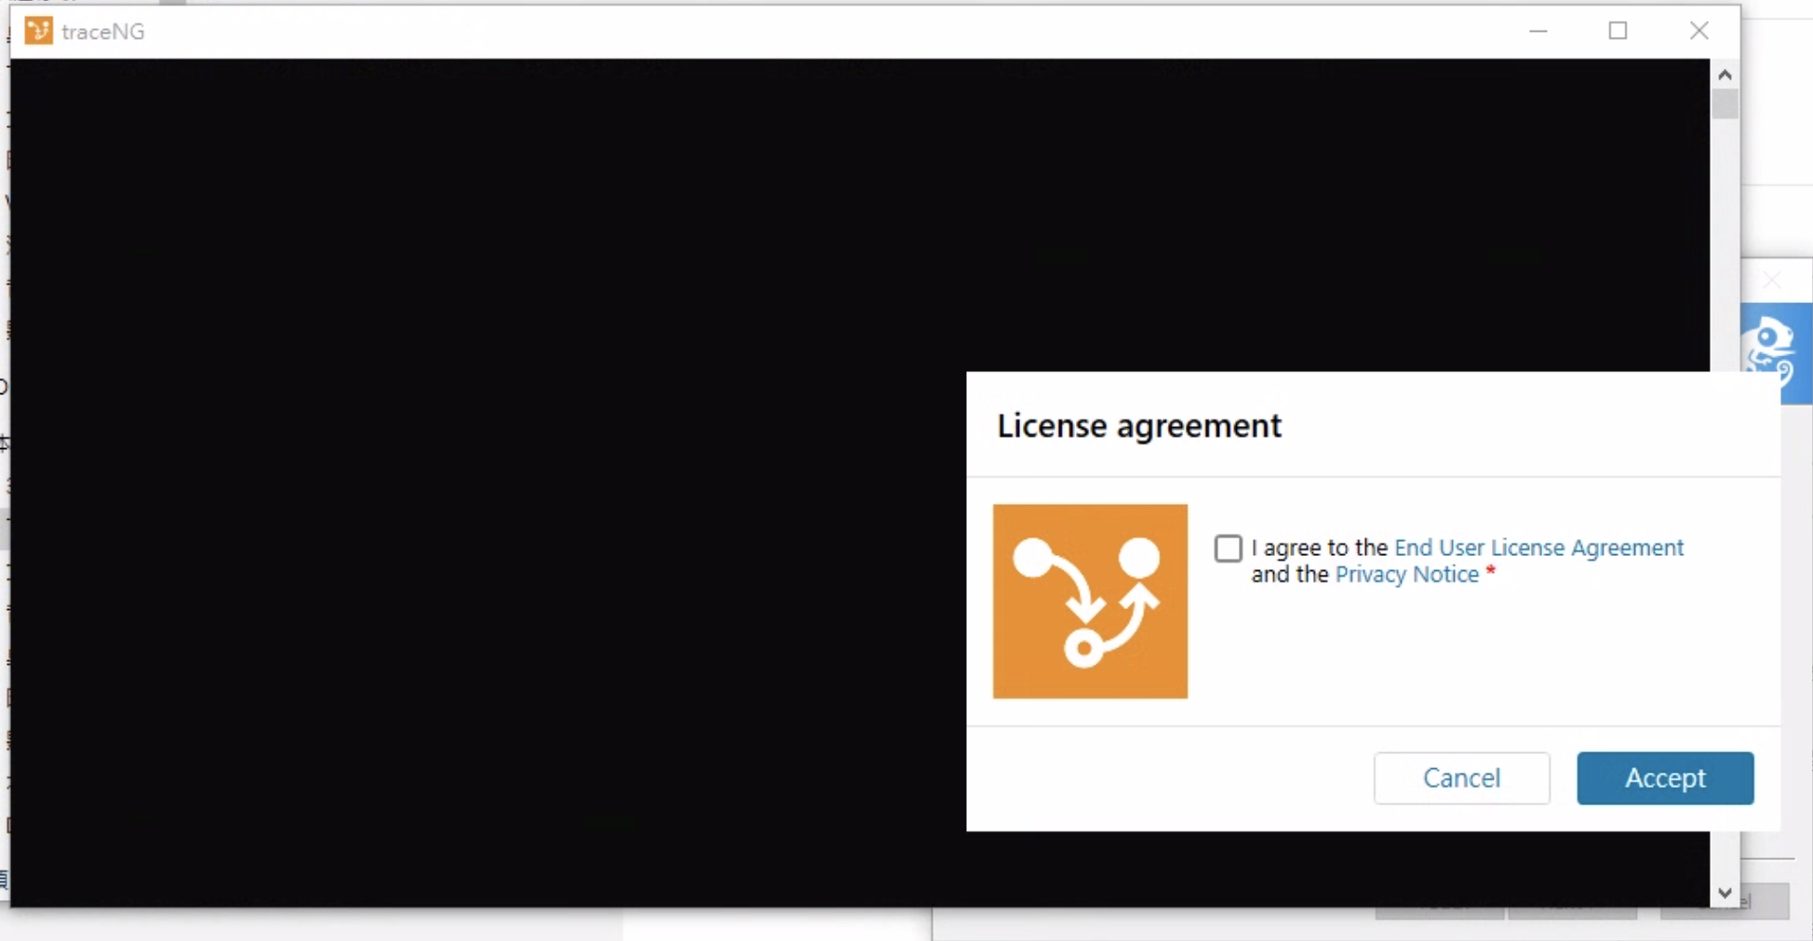Image resolution: width=1813 pixels, height=941 pixels.
Task: Minimize the traceNG window
Action: click(x=1538, y=31)
